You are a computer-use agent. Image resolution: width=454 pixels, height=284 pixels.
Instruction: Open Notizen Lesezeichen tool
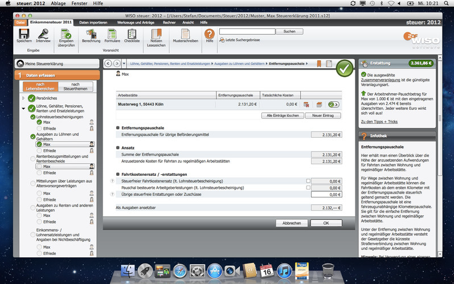coord(156,34)
